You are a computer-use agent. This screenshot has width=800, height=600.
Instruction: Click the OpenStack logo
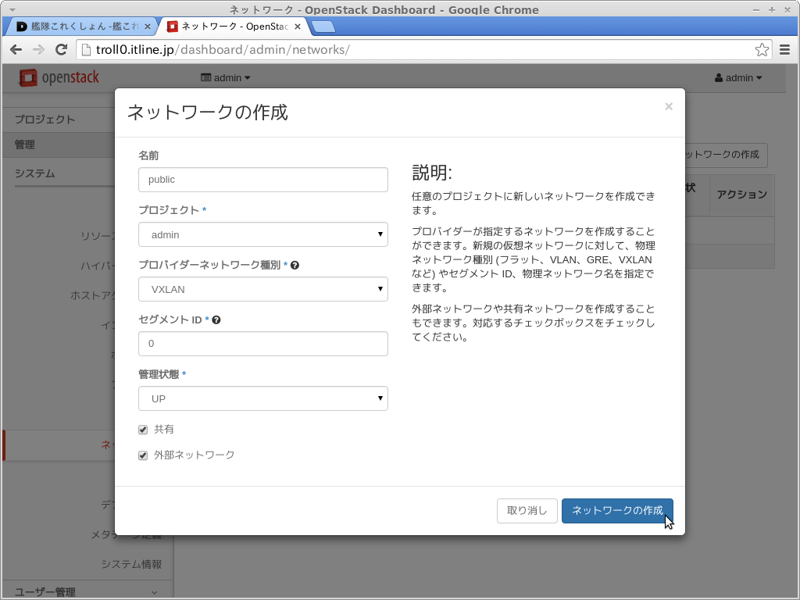[x=59, y=77]
